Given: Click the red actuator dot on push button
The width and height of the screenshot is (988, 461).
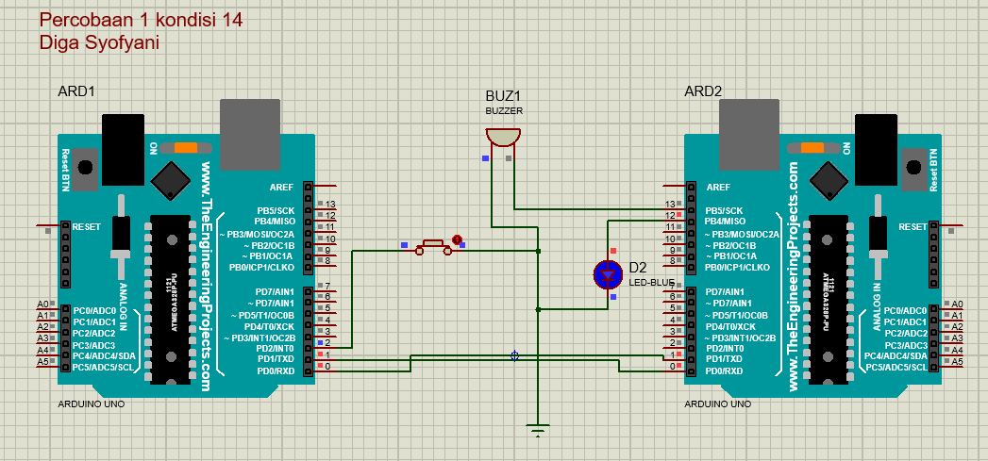Looking at the screenshot, I should (457, 239).
